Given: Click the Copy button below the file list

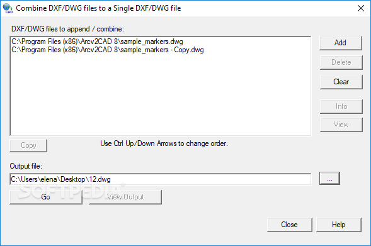Looking at the screenshot, I should 28,145.
